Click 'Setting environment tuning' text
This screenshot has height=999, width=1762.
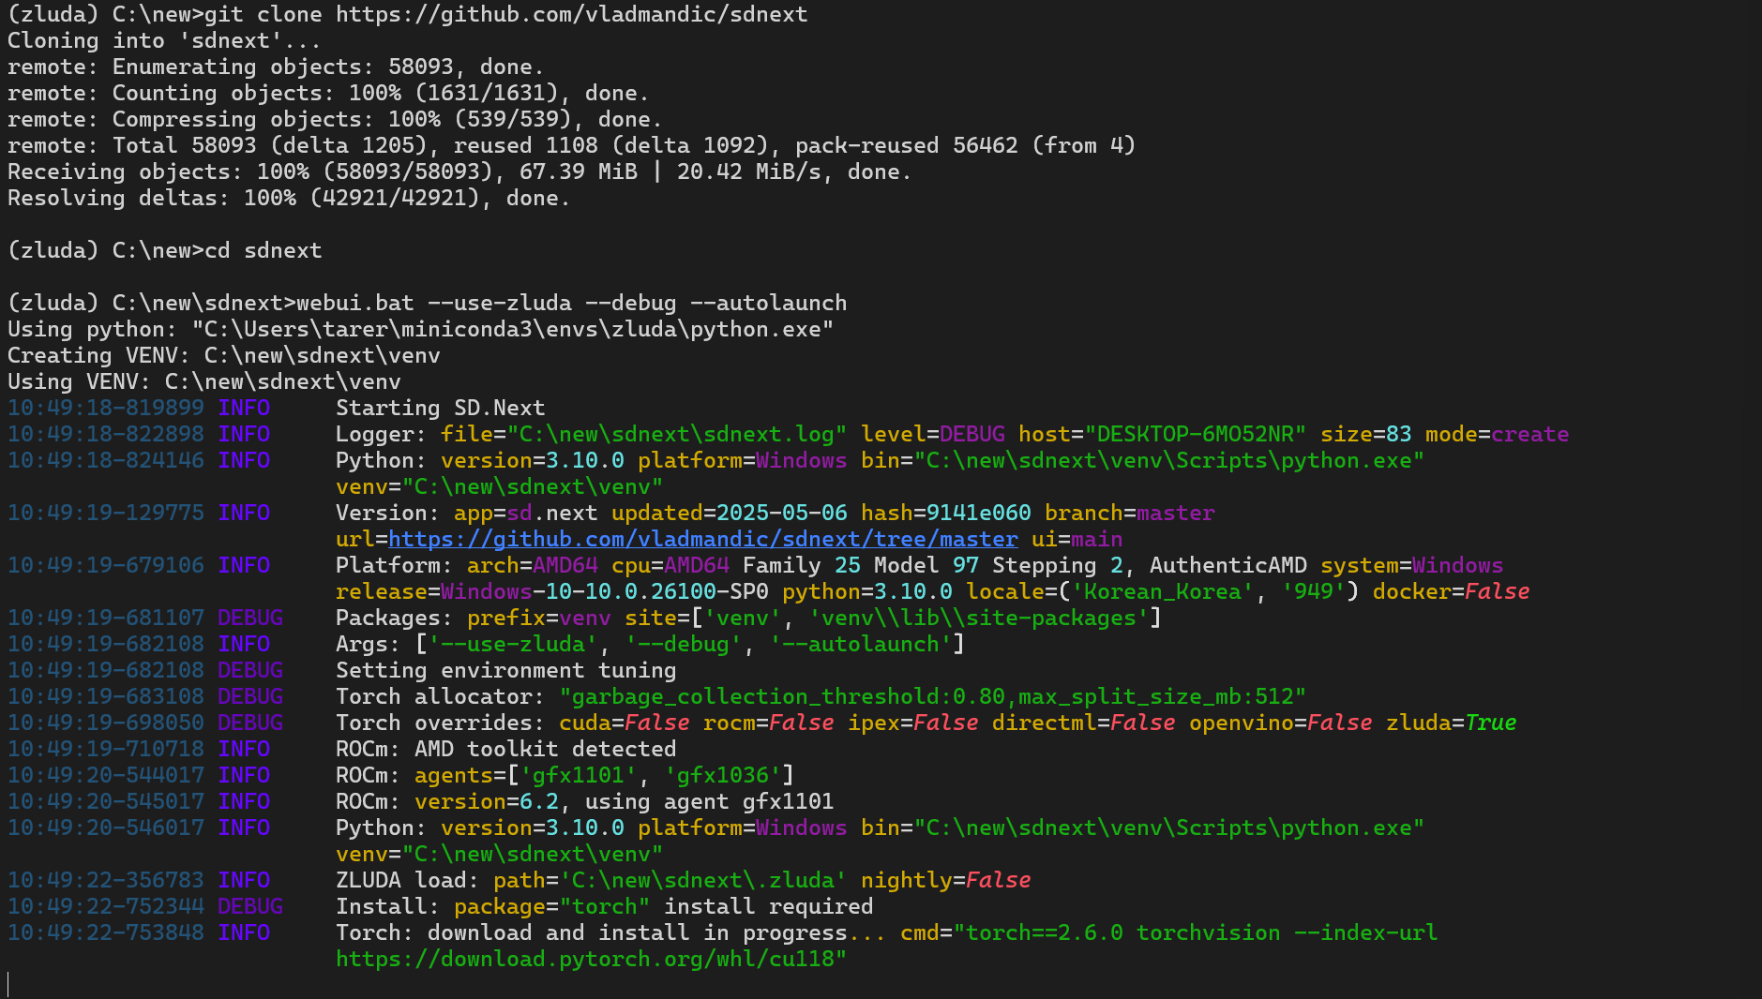click(506, 671)
